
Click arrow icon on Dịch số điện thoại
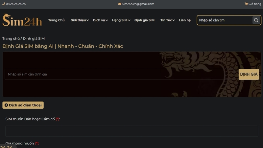click(6, 105)
